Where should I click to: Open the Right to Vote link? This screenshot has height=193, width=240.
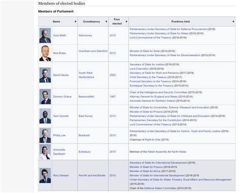point(152,139)
